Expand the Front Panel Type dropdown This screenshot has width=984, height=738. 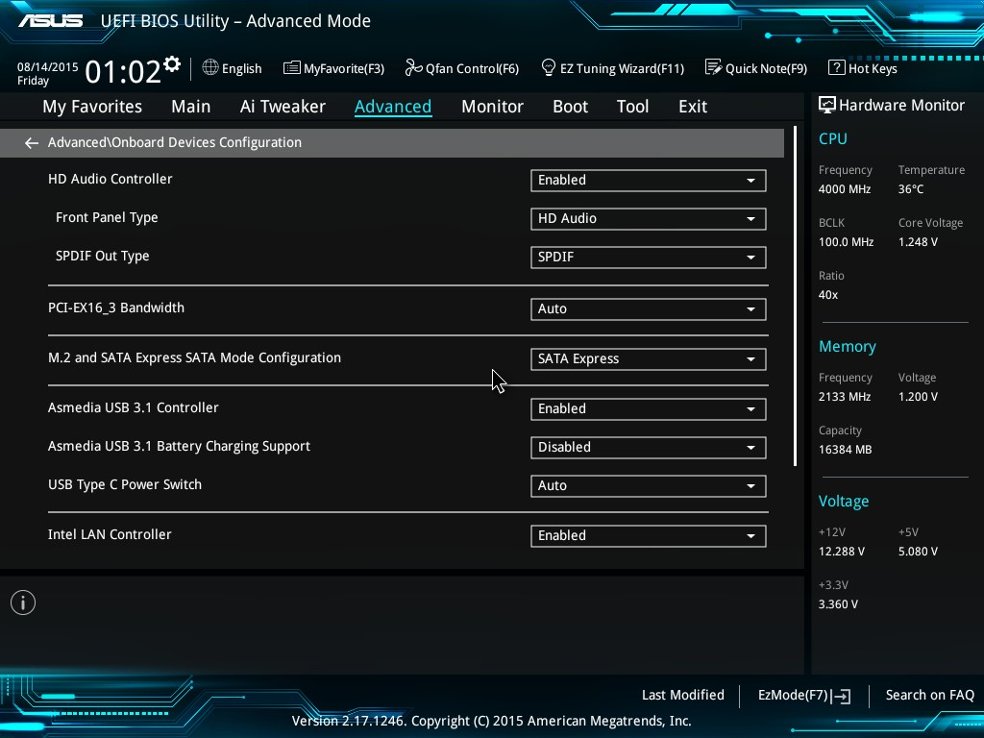point(648,218)
